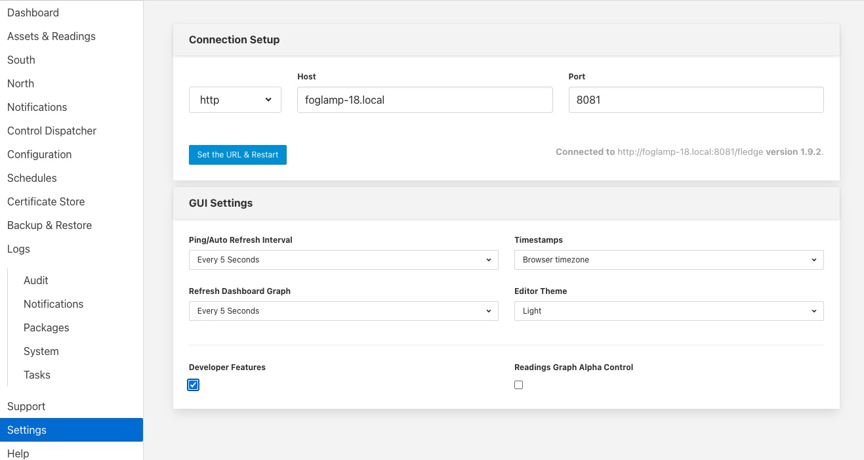
Task: Go to Assets & Readings page
Action: click(x=51, y=36)
